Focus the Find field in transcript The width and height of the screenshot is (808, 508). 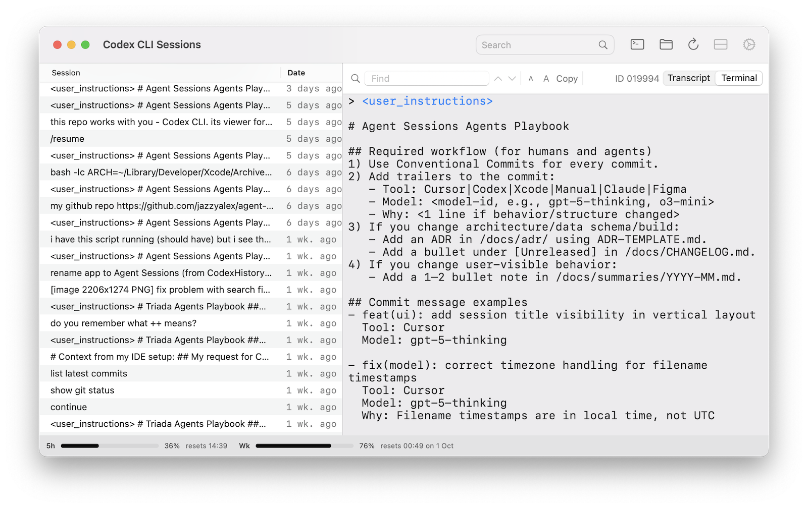point(427,79)
